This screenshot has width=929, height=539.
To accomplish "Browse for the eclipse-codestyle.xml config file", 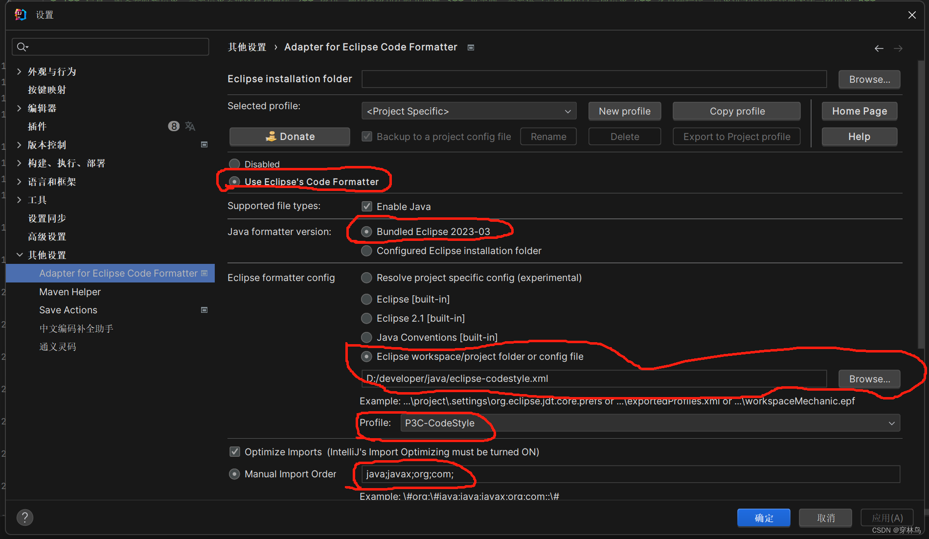I will coord(869,379).
